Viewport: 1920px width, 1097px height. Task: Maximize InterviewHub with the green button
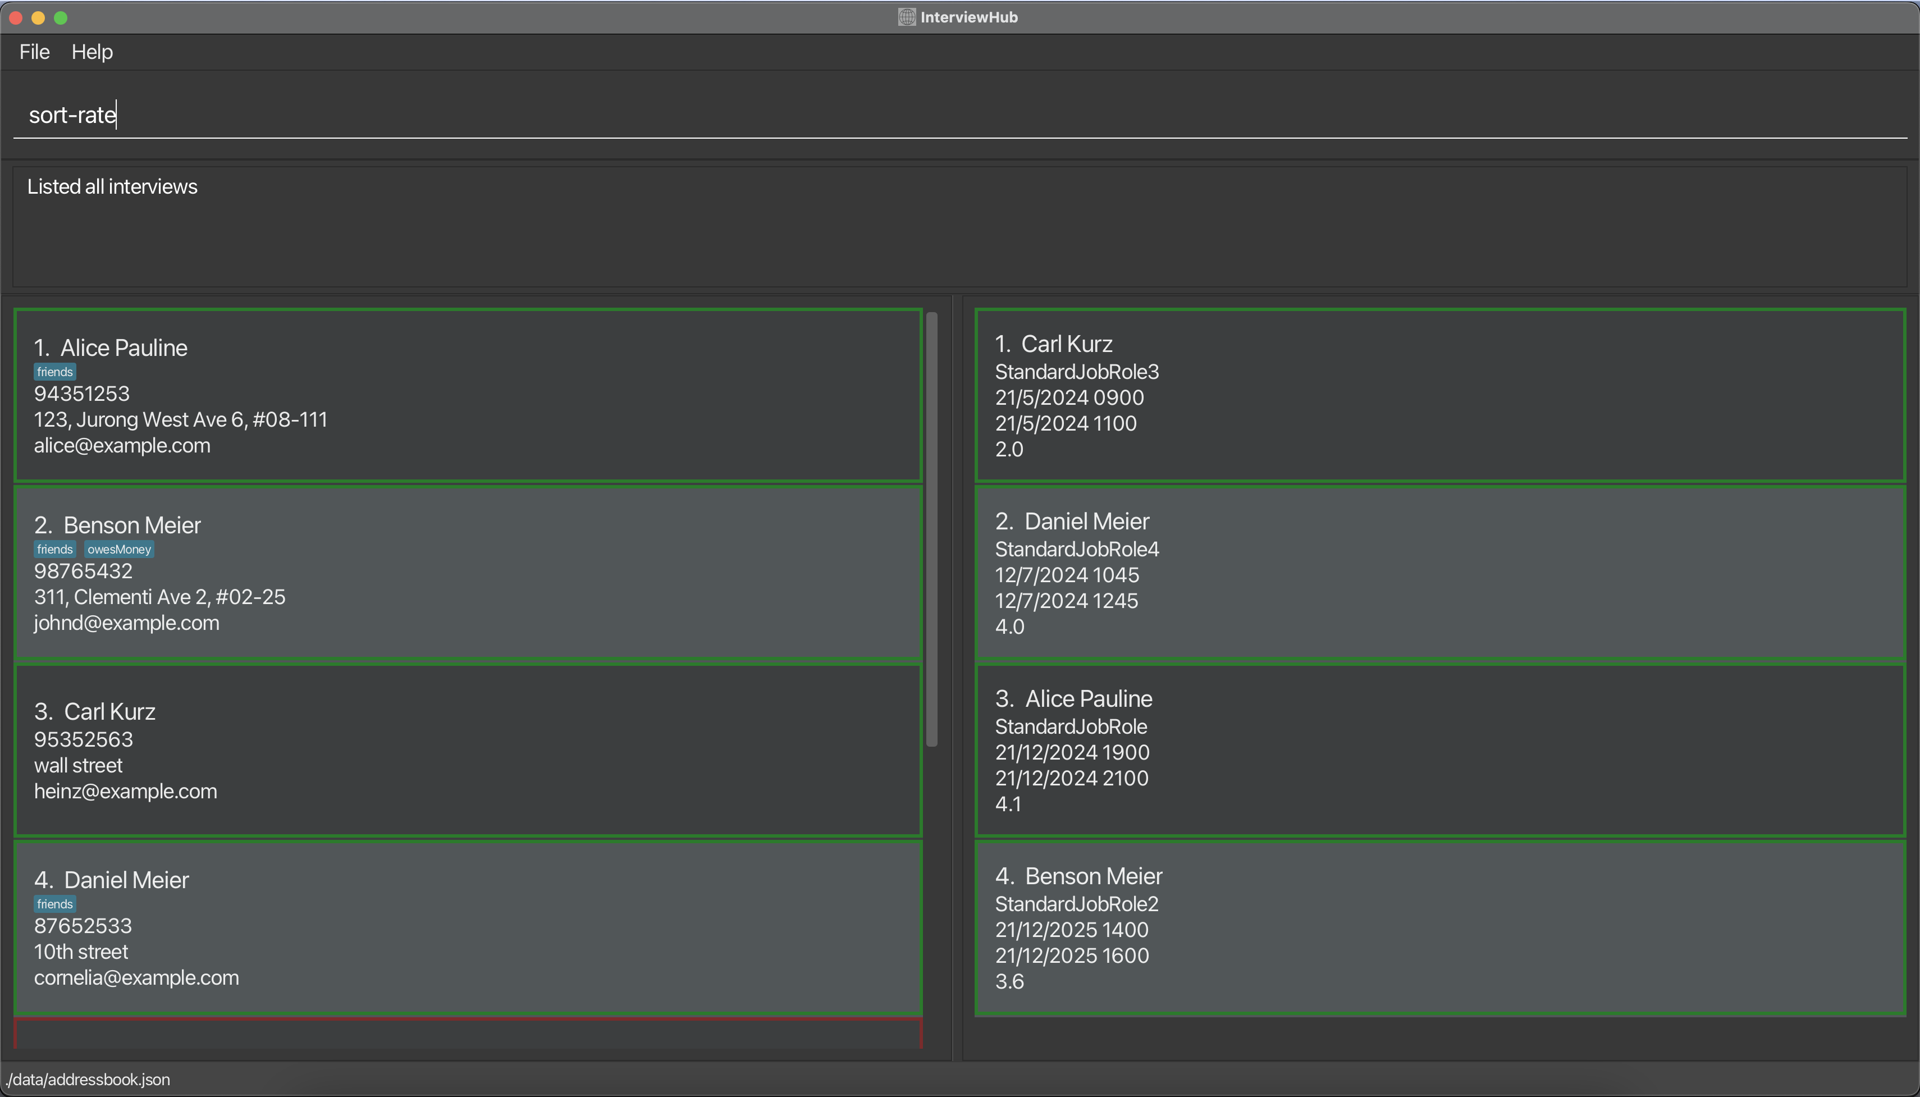(61, 17)
